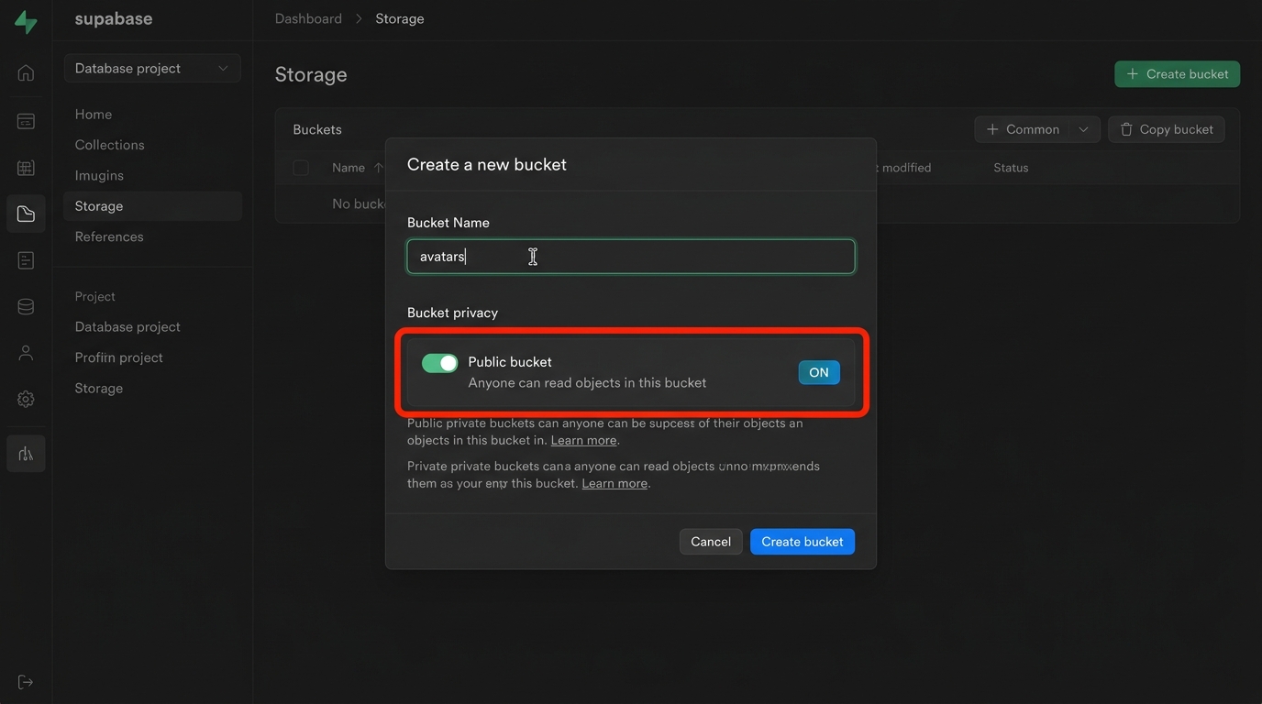
Task: Open the first Learn more link
Action: (583, 441)
